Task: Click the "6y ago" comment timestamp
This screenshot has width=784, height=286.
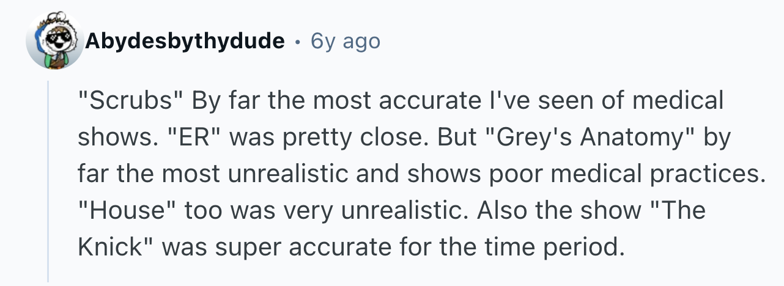Action: pyautogui.click(x=345, y=41)
